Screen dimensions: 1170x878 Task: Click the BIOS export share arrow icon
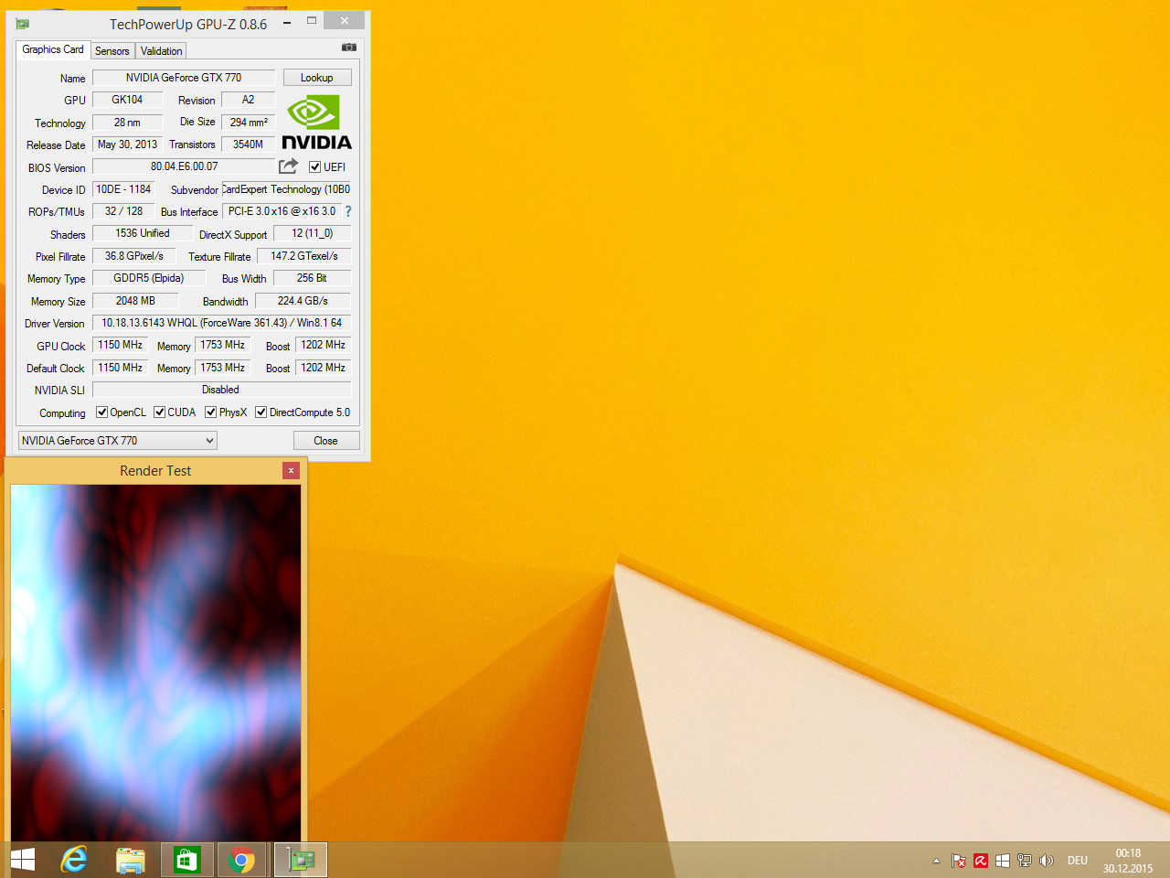tap(288, 166)
